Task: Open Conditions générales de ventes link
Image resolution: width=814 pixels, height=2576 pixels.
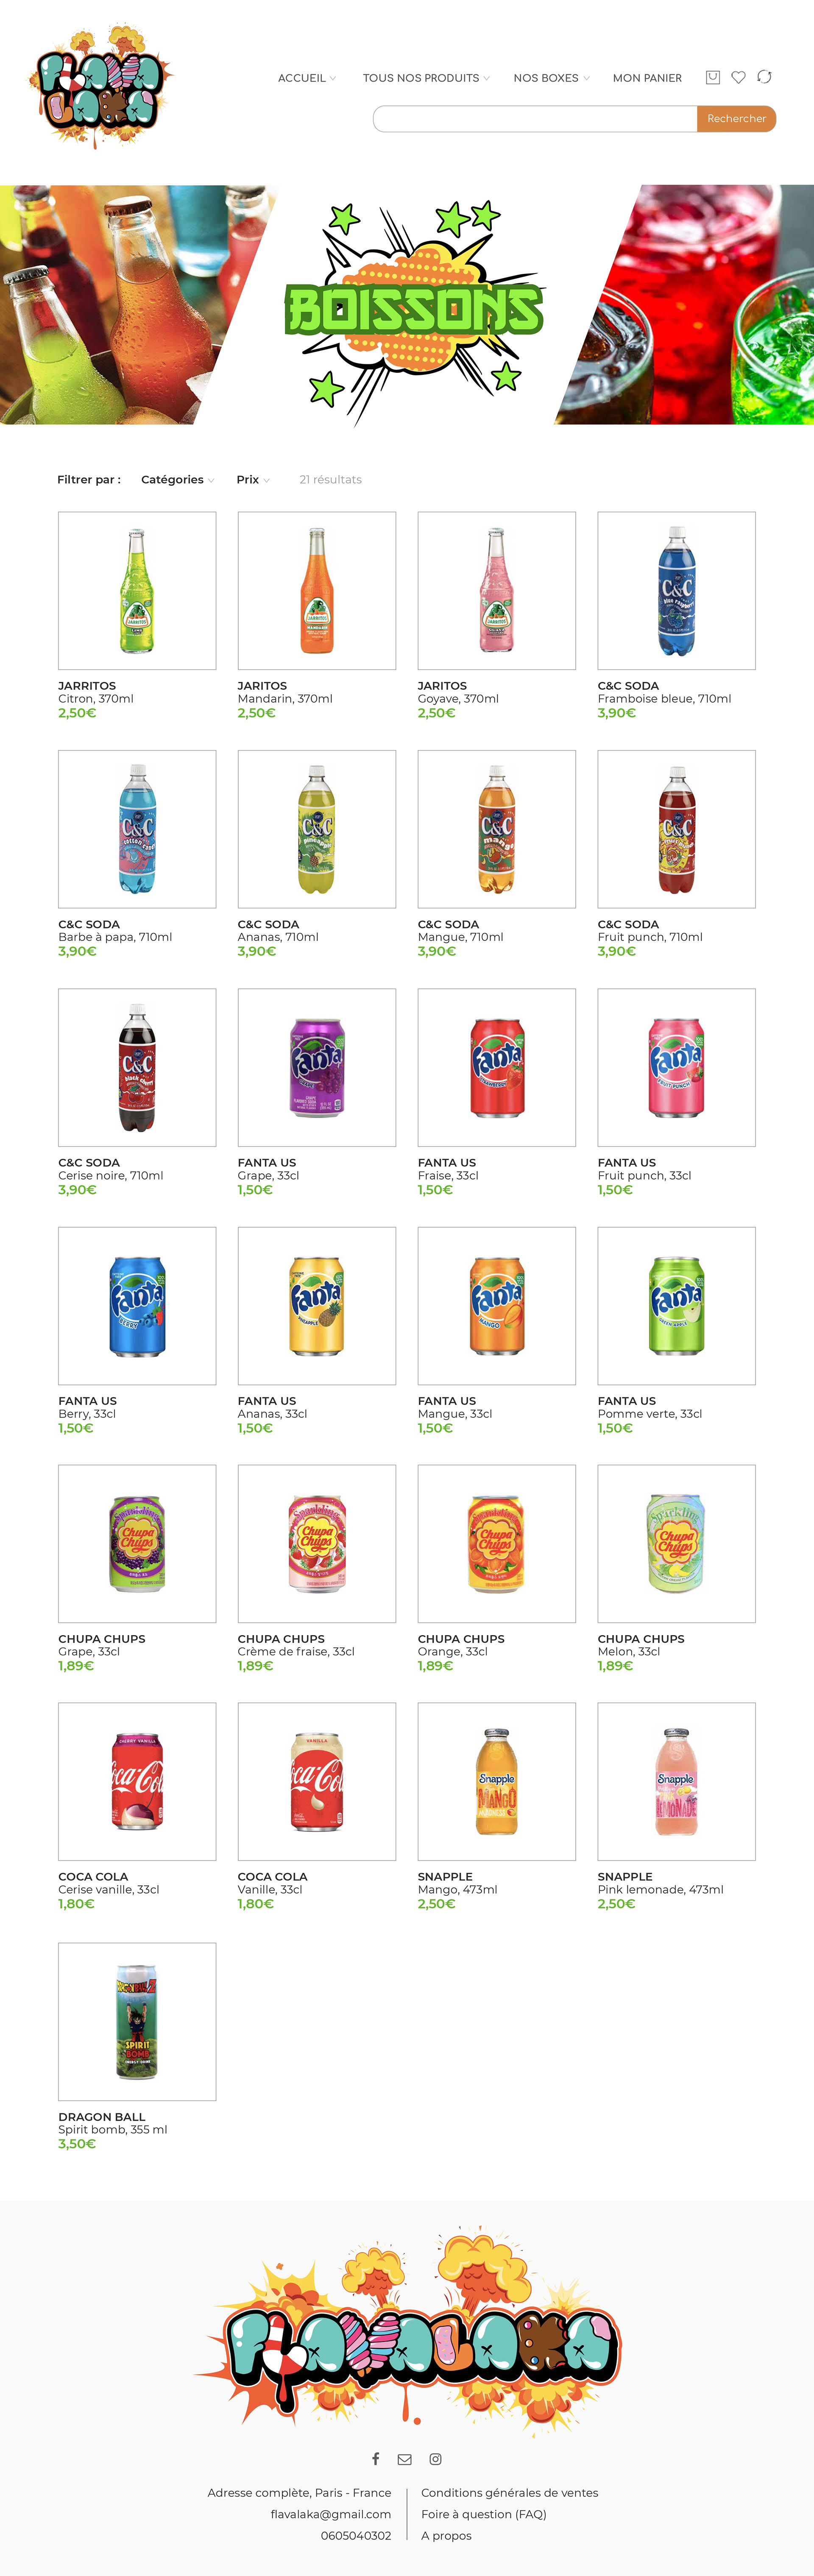Action: click(x=509, y=2492)
